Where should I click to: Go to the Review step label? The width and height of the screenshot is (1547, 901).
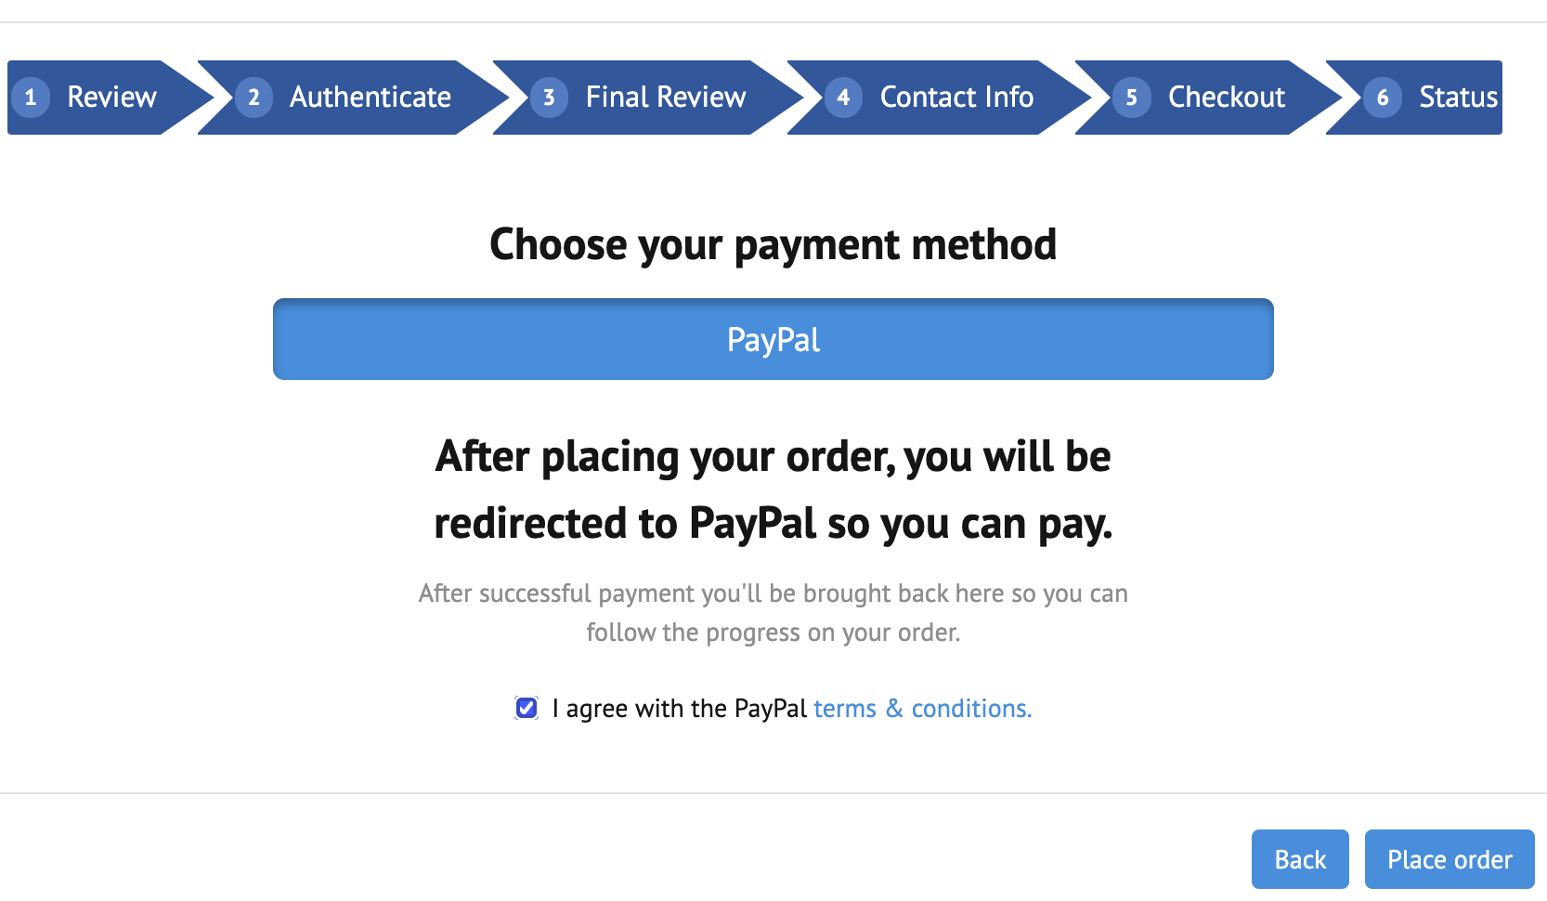[111, 98]
